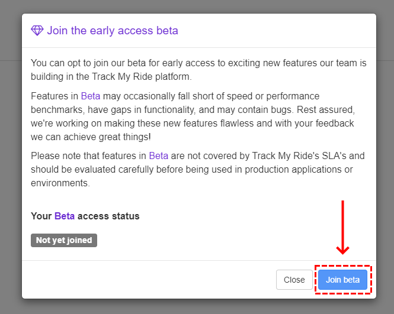This screenshot has height=314, width=394.
Task: Click empty footer area left of Close
Action: 148,280
